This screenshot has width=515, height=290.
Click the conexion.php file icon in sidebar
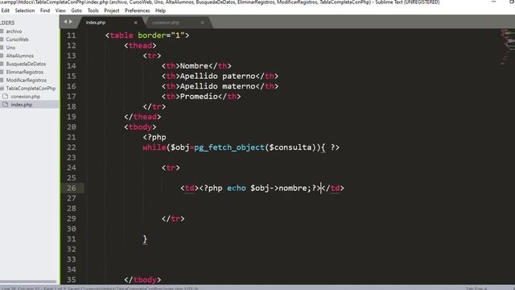pyautogui.click(x=6, y=97)
